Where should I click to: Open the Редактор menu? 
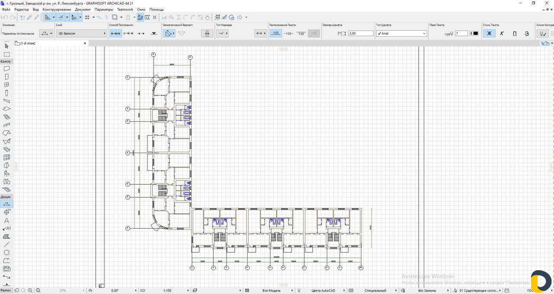coord(22,9)
